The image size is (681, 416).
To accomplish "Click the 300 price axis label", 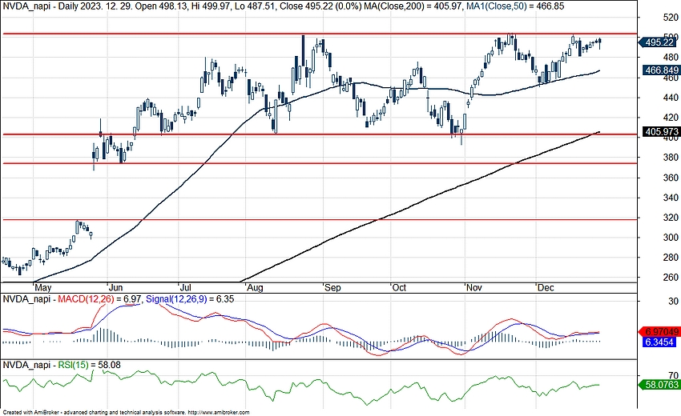I will click(x=671, y=238).
